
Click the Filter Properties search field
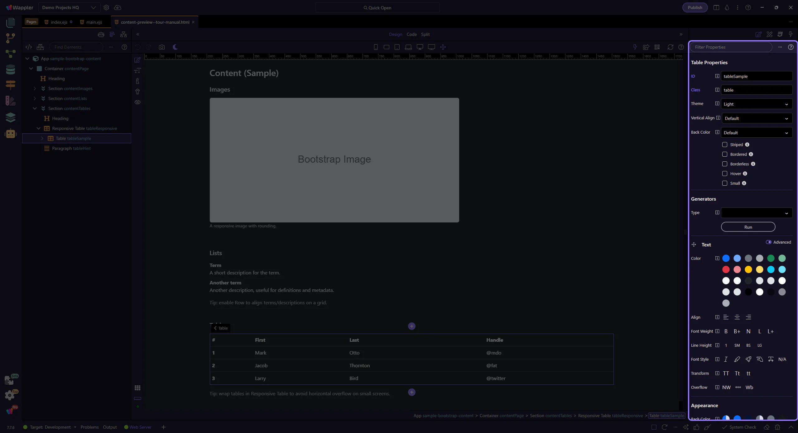(x=731, y=47)
